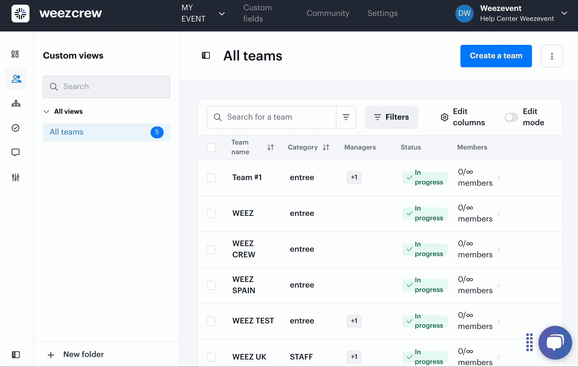Open the chat support bubble

(x=555, y=343)
